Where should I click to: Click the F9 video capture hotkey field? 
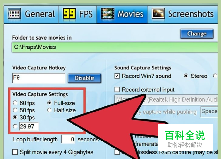click(39, 78)
